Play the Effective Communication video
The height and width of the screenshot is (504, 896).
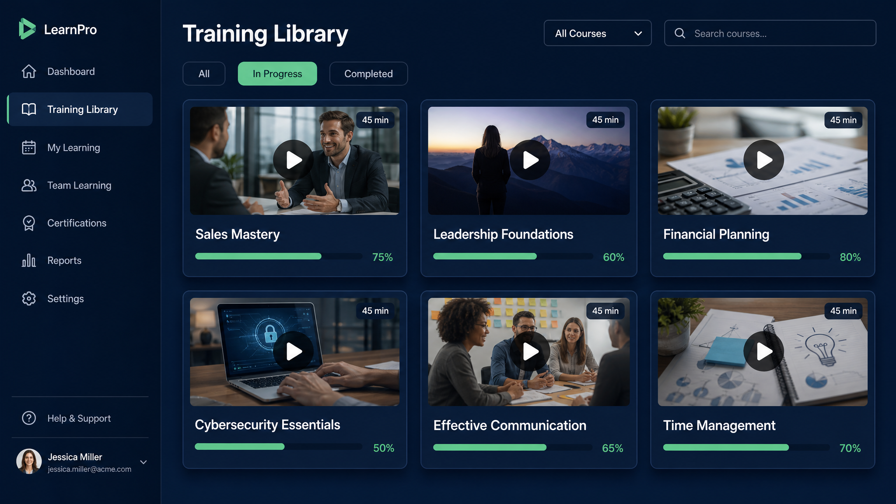pyautogui.click(x=530, y=351)
